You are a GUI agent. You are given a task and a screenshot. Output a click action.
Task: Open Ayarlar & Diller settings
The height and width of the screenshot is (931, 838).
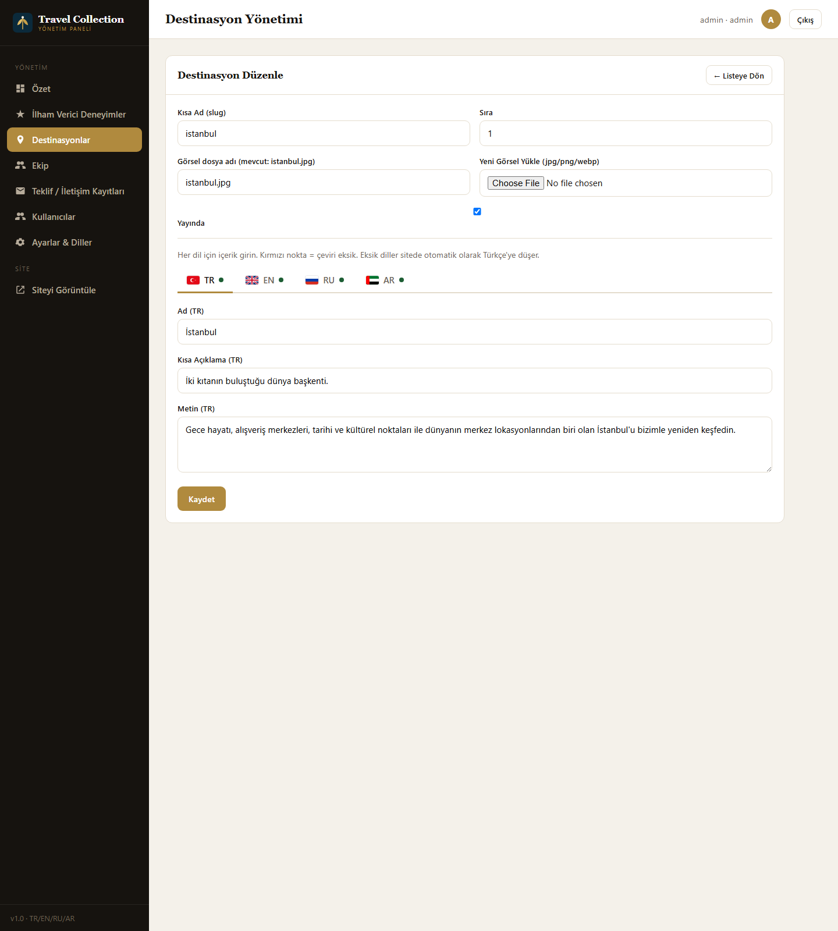pyautogui.click(x=74, y=242)
